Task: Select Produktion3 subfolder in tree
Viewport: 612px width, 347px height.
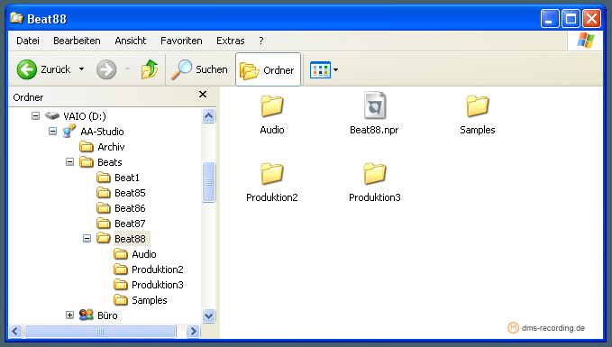Action: [149, 285]
